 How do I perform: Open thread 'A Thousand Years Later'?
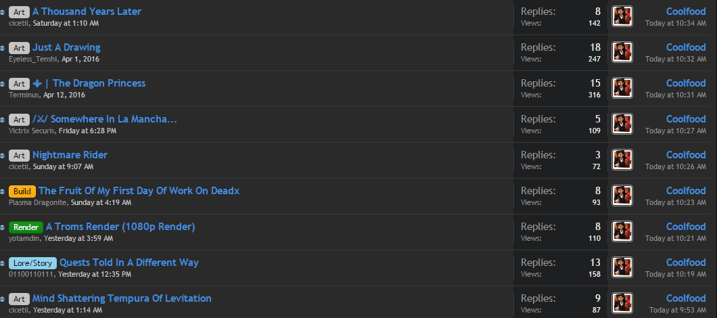87,12
